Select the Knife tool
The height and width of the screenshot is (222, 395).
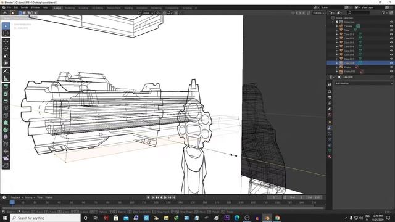[6, 115]
